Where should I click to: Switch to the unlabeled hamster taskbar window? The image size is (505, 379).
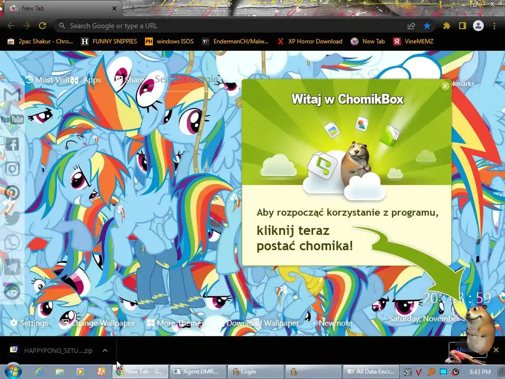point(313,372)
